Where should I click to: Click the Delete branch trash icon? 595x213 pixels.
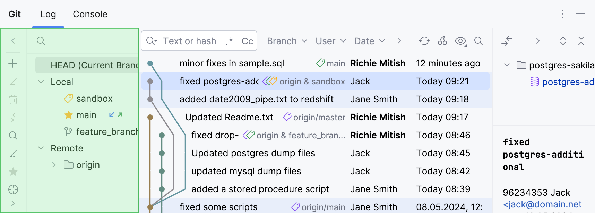click(x=13, y=100)
